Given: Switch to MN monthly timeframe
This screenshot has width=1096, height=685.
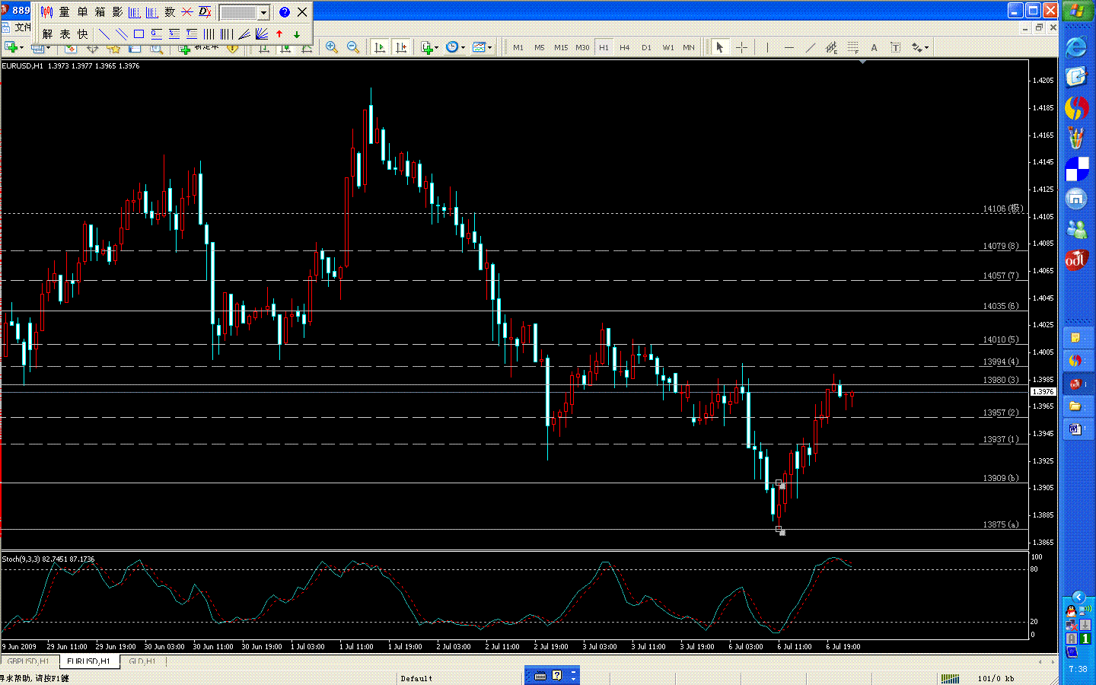Looking at the screenshot, I should [689, 47].
